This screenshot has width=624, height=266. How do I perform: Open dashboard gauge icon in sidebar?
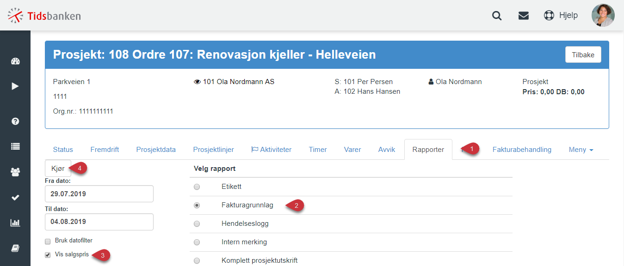pyautogui.click(x=15, y=61)
